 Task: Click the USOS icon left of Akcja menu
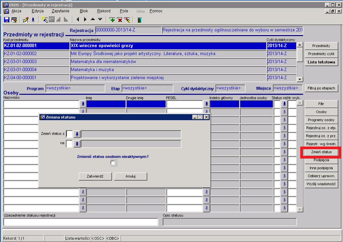pos(6,11)
